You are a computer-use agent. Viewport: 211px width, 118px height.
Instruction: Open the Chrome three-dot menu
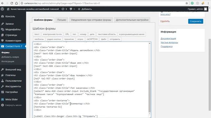208,3
